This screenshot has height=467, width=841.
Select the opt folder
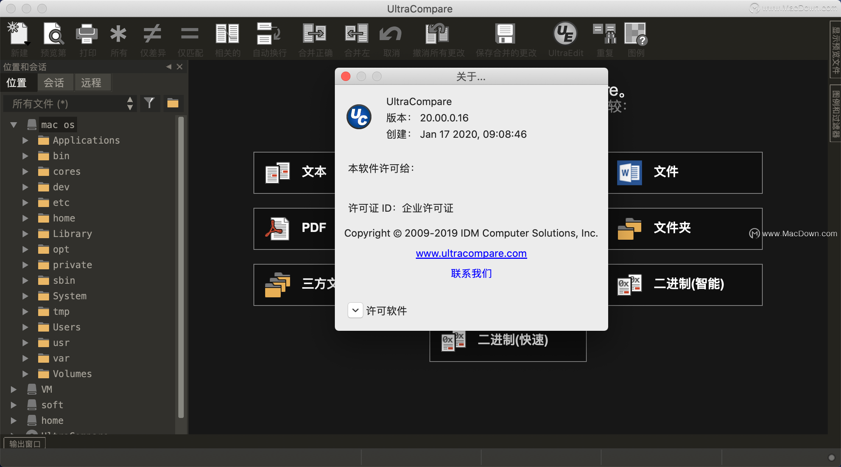[x=61, y=249]
